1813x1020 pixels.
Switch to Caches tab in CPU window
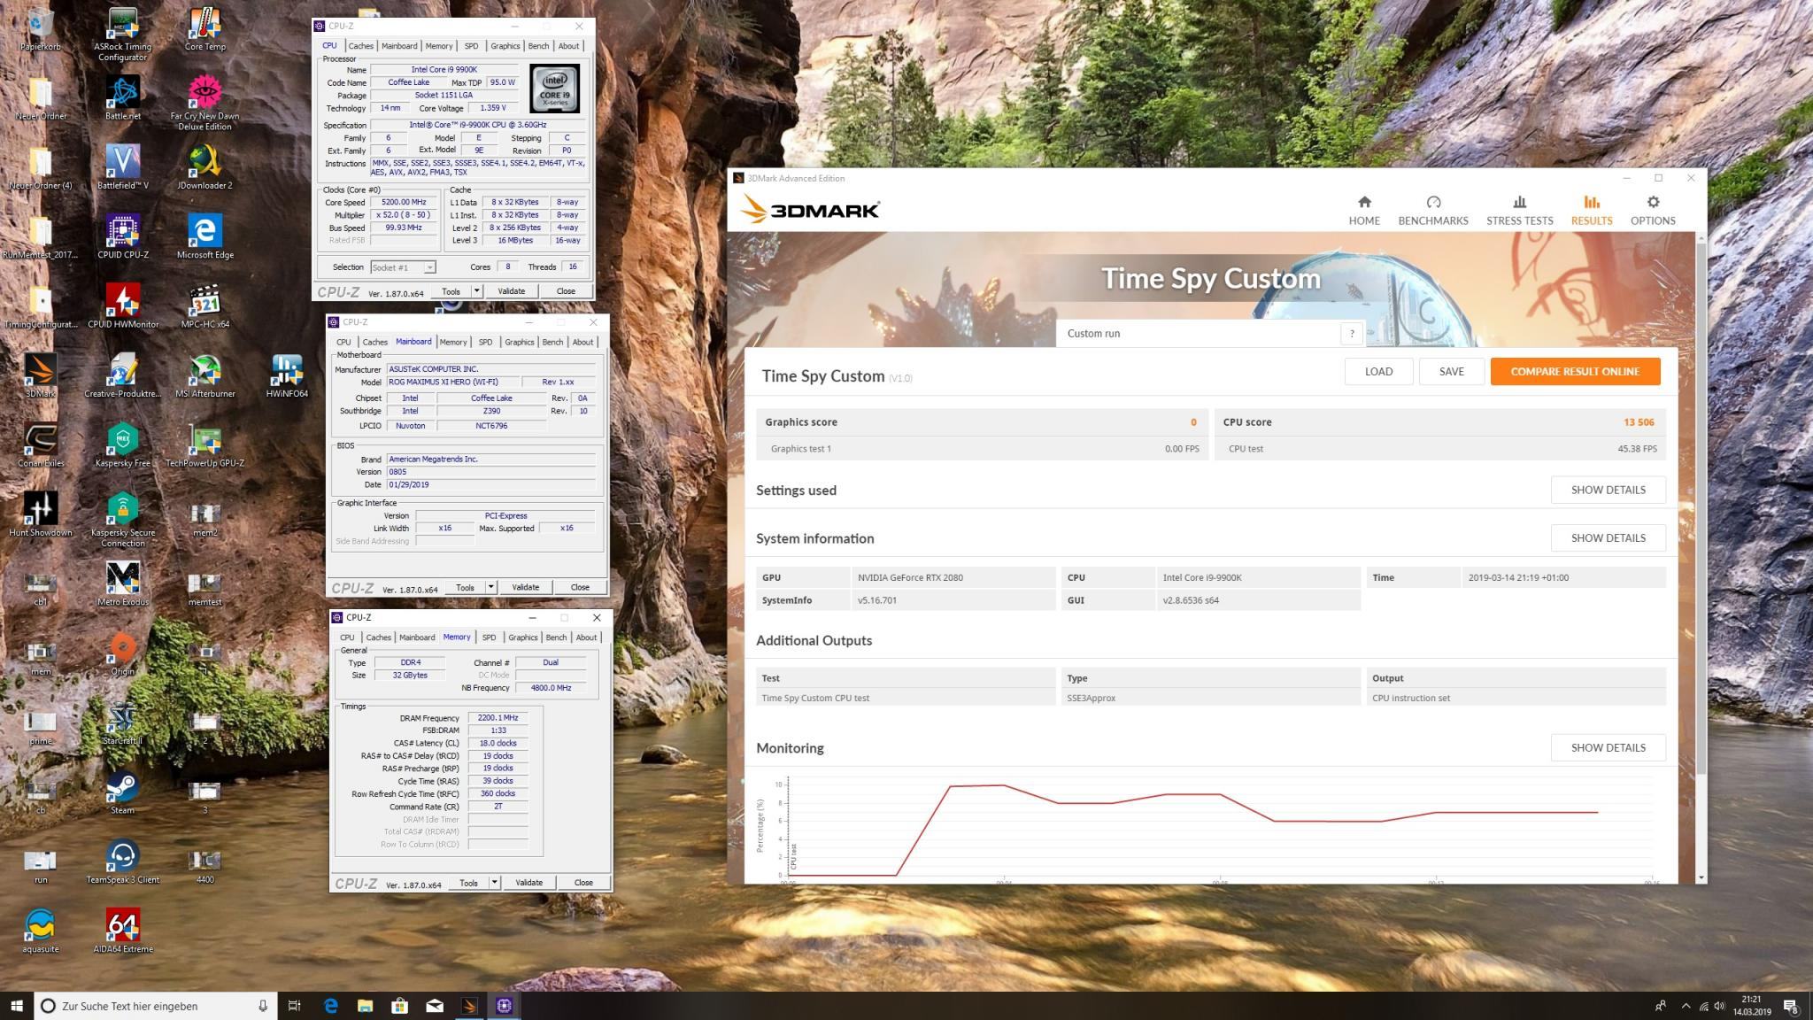360,46
